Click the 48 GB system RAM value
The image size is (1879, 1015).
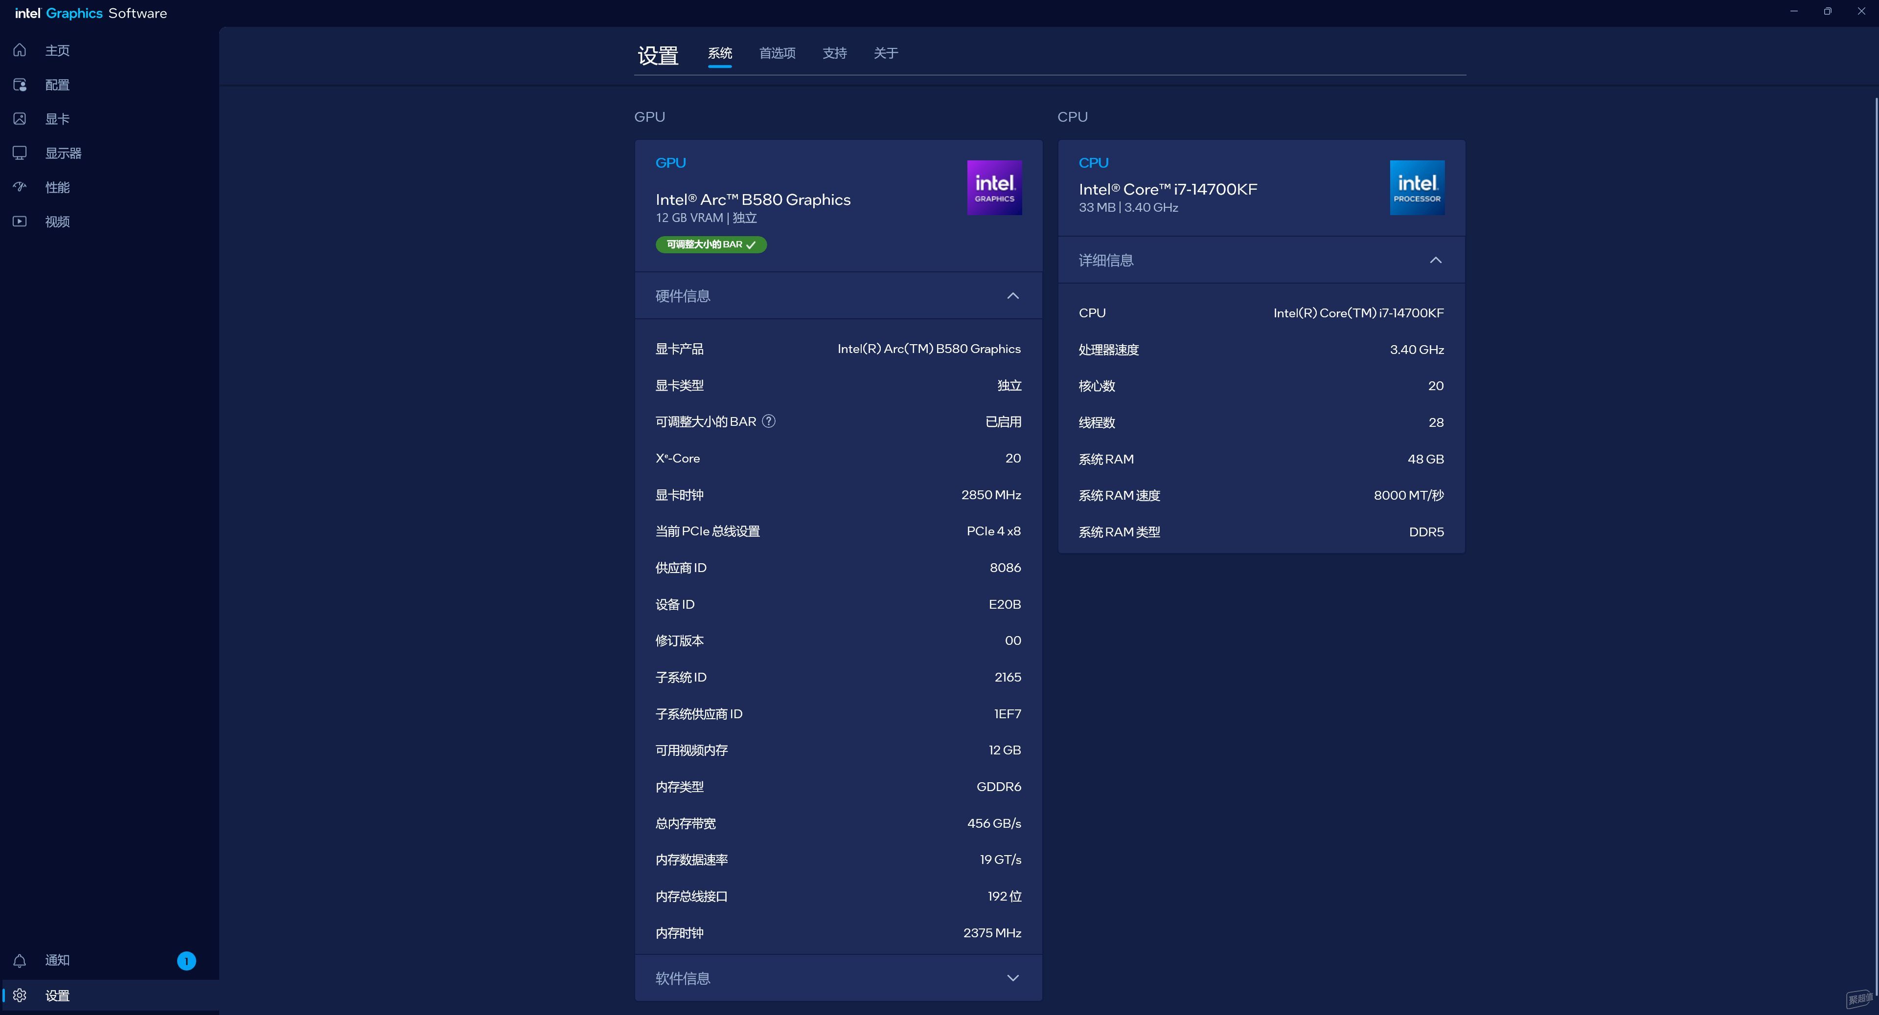click(1425, 459)
